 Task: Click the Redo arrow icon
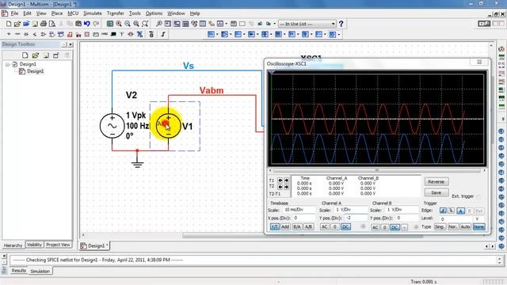click(96, 24)
